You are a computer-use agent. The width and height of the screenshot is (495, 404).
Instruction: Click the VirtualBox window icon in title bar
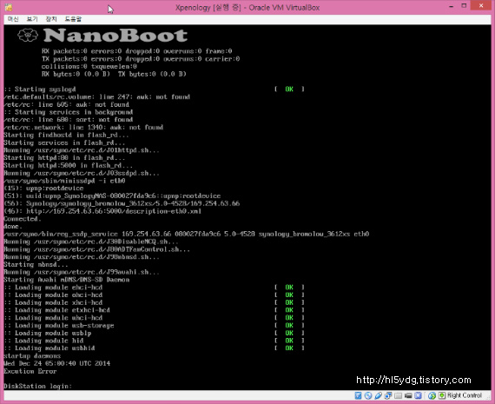(x=9, y=7)
